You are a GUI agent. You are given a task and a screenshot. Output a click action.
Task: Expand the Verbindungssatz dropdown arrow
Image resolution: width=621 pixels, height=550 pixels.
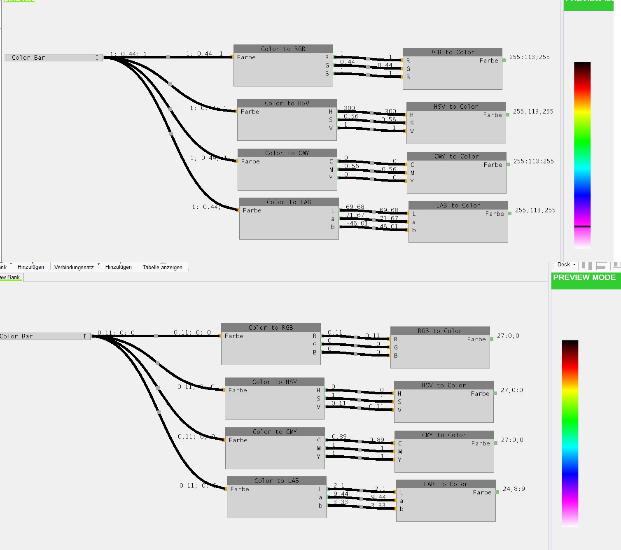tap(98, 265)
